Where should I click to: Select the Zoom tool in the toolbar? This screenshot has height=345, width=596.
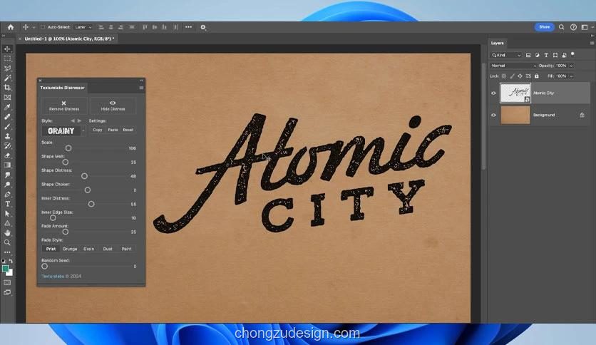pos(7,242)
